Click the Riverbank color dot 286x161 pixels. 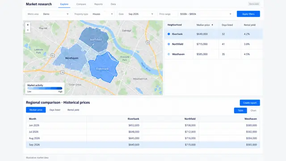[x=169, y=34]
